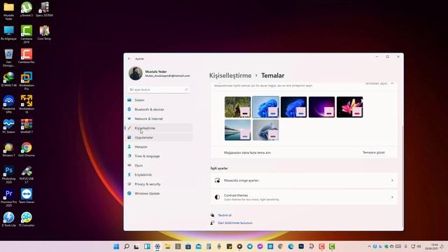Select the Bu bilgisayar desktop icon

[8, 33]
